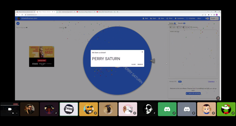The height and width of the screenshot is (126, 236).
Task: Click the bookmark star icon
Action: (x=205, y=15)
